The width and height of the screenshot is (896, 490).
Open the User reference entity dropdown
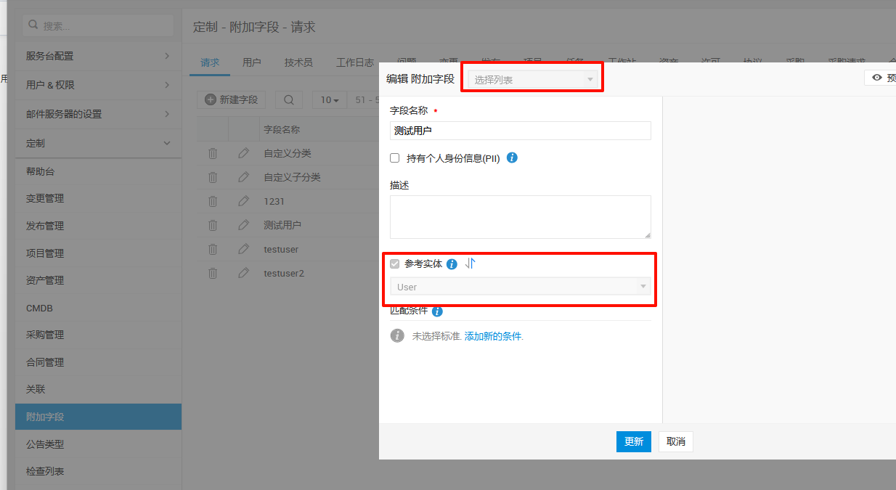(520, 287)
